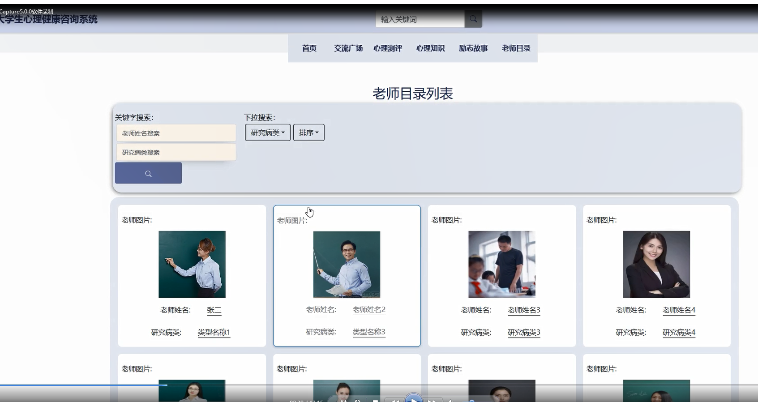Viewport: 758px width, 402px height.
Task: Click the 老师姓名搜索 input box
Action: point(176,133)
